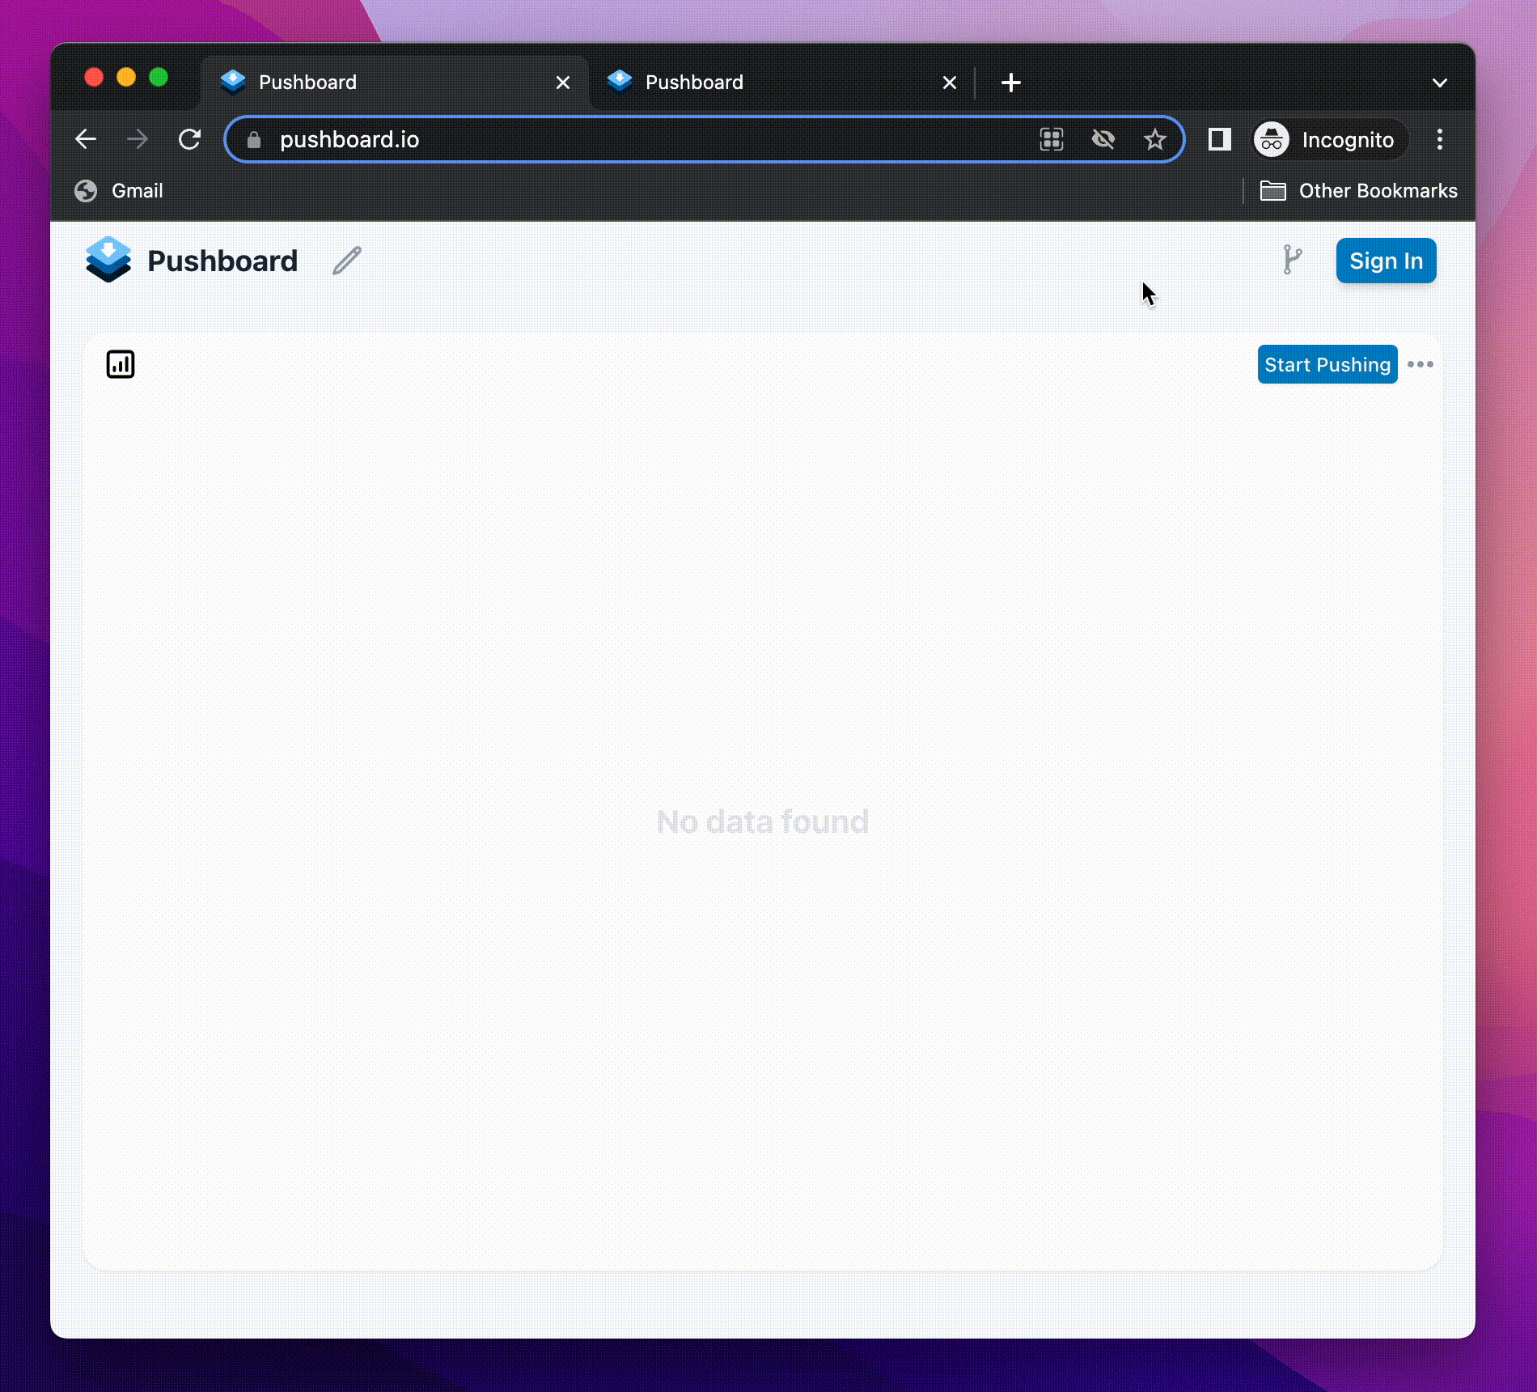Click the pencil edit icon beside Pushboard title
The image size is (1537, 1392).
coord(347,261)
